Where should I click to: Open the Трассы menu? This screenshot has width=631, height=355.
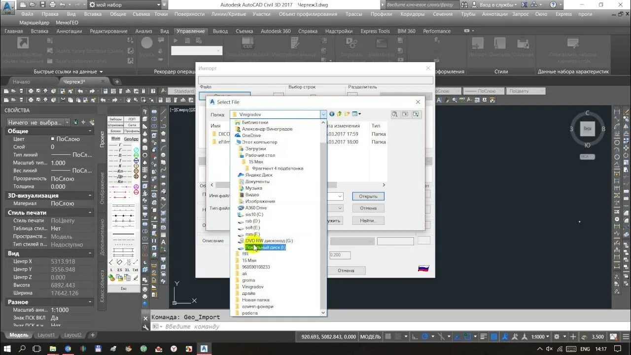pyautogui.click(x=353, y=14)
